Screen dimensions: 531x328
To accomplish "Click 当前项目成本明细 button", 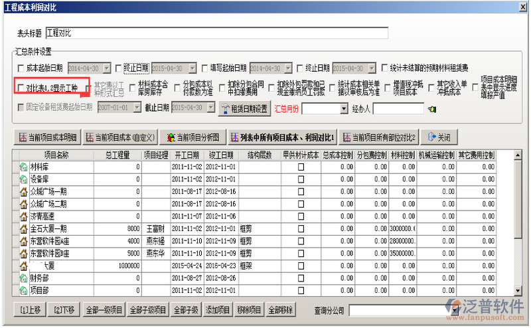I will [46, 137].
